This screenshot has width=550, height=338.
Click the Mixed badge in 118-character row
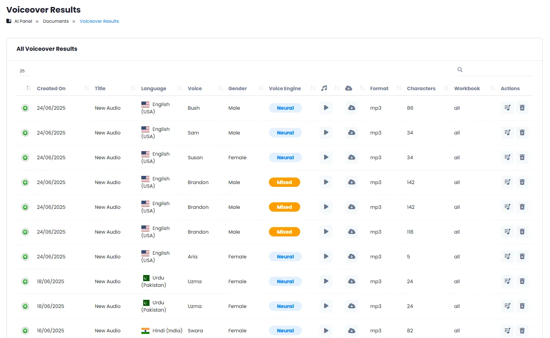point(284,232)
